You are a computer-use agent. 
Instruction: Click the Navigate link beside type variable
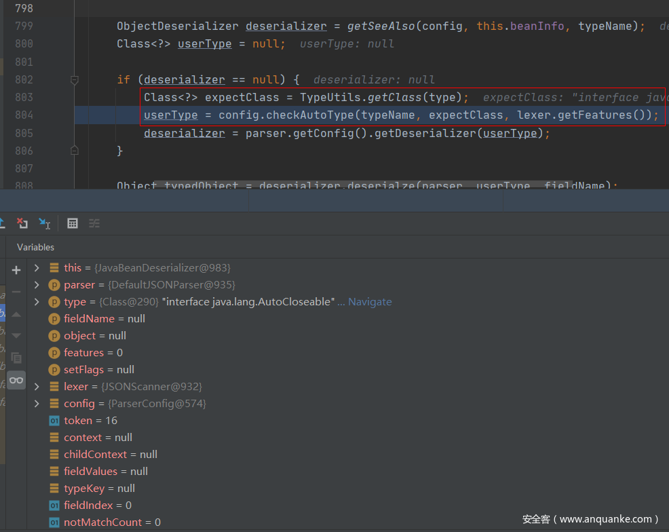(370, 302)
